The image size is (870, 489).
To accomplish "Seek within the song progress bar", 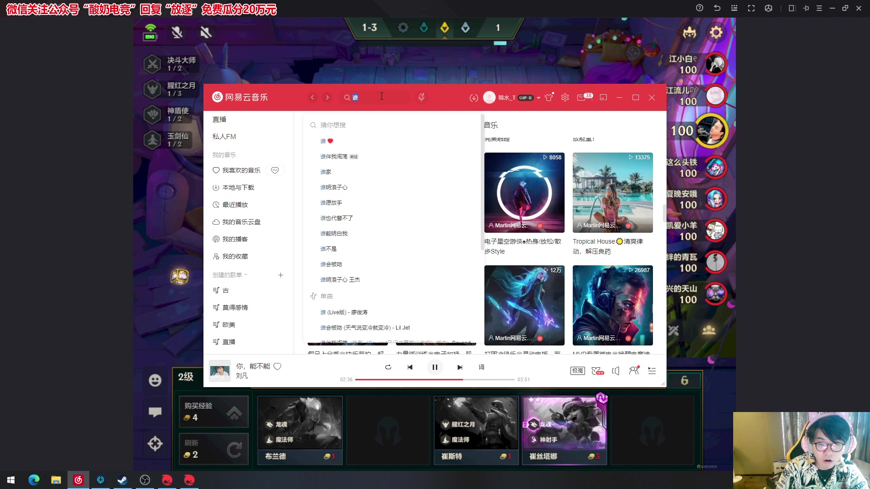I will (x=435, y=379).
